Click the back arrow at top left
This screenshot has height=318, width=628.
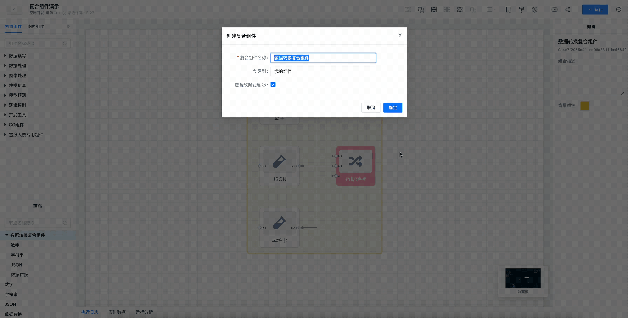(14, 10)
